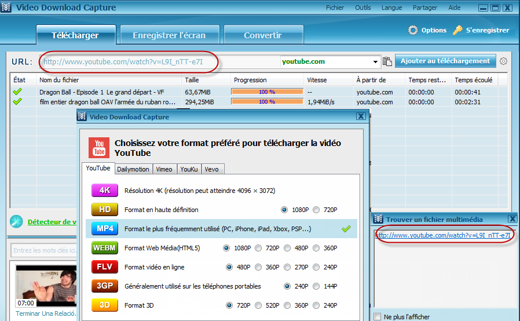Choose WEBM 720P radio button

258,248
